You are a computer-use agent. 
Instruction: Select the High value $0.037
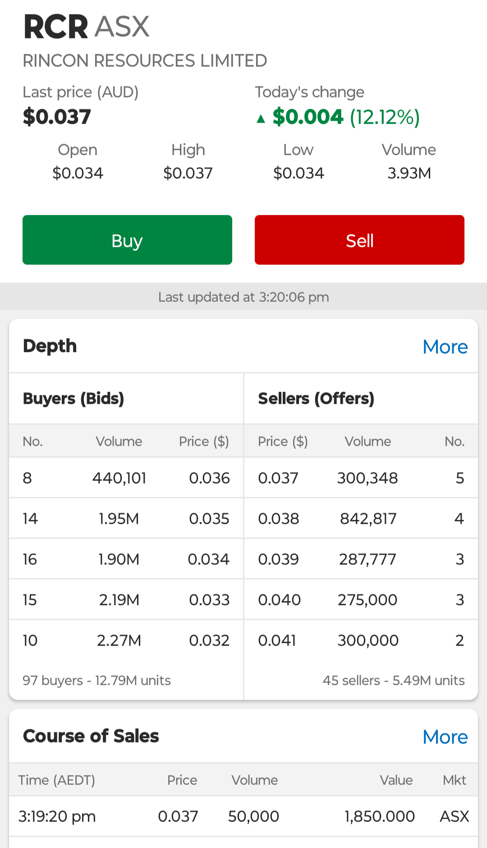(188, 173)
